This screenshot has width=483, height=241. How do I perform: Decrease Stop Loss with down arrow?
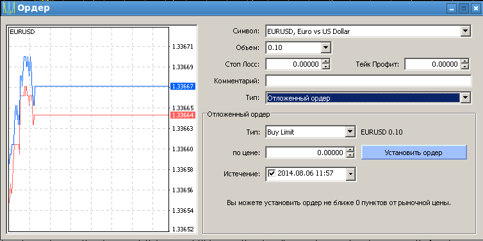(325, 67)
